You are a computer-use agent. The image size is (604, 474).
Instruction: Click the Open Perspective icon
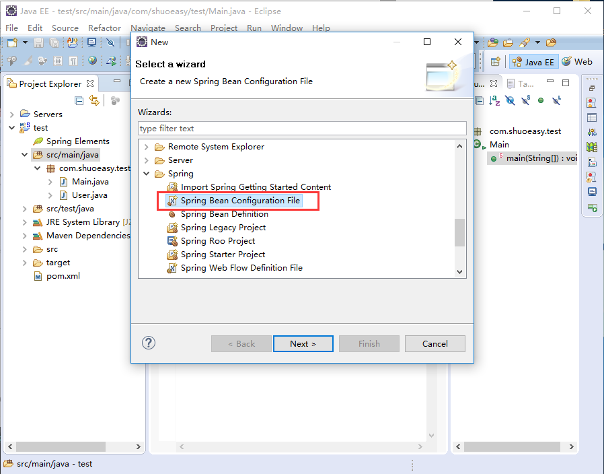pos(495,61)
